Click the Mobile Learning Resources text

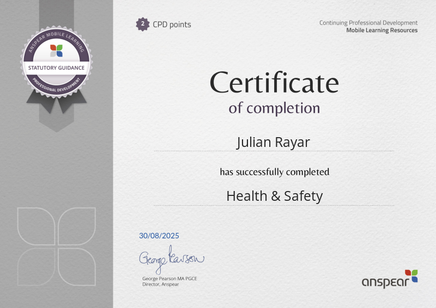pos(381,30)
